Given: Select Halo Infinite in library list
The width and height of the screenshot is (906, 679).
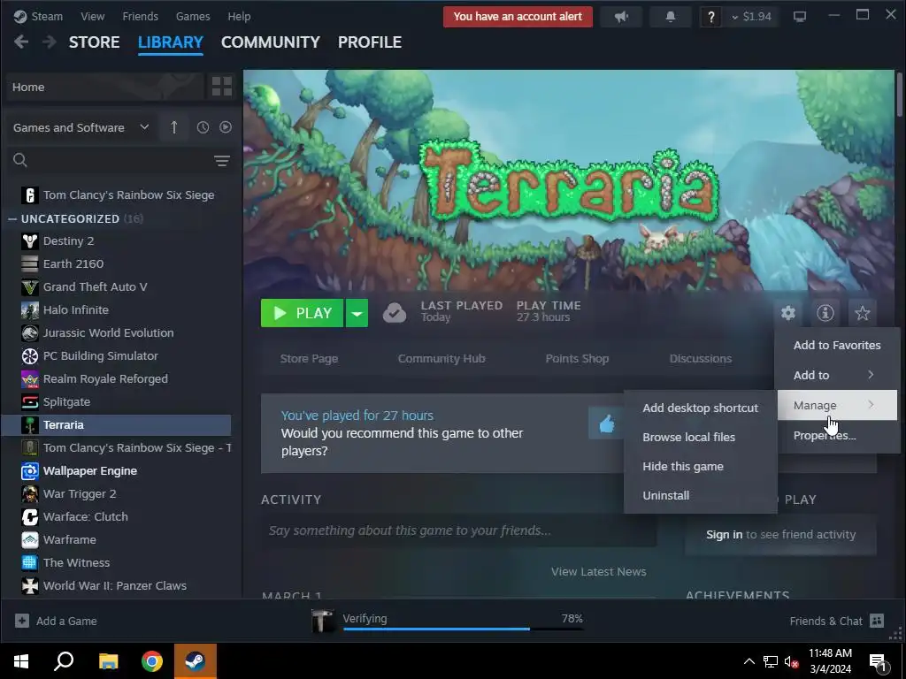Looking at the screenshot, I should click(x=116, y=310).
